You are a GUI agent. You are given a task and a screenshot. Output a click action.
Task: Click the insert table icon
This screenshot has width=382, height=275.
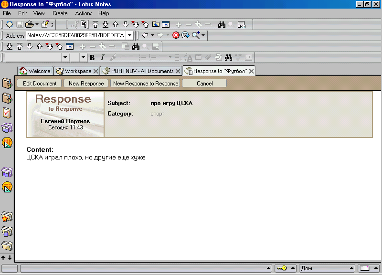tap(199, 57)
